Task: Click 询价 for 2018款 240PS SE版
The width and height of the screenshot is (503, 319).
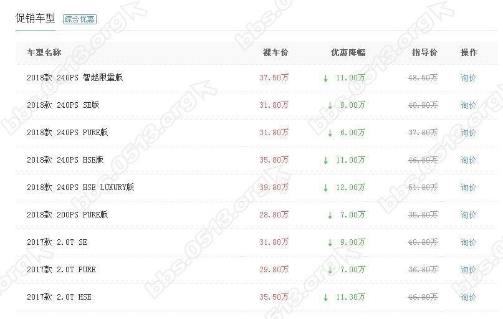Action: (468, 105)
